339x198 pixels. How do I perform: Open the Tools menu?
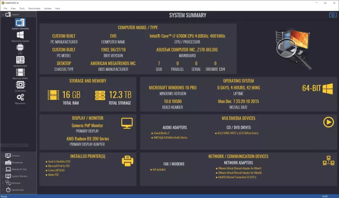point(22,8)
